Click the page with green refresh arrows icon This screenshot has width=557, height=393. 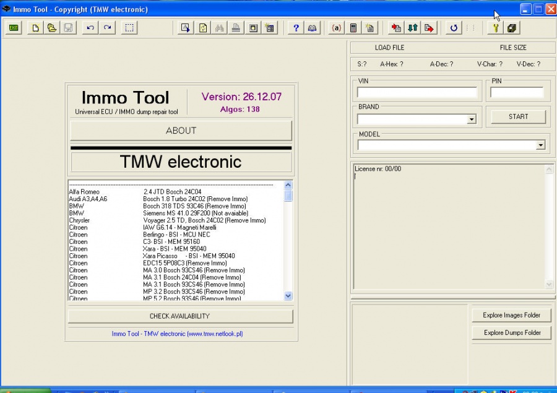(203, 28)
